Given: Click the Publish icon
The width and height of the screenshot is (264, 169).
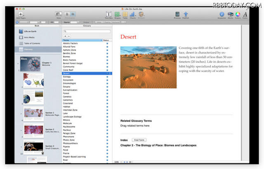Looking at the screenshot, I should 186,14.
